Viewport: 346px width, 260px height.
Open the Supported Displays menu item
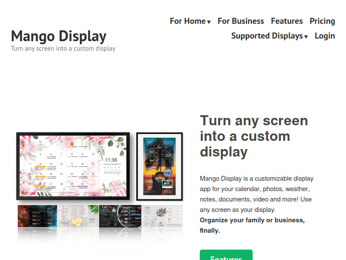click(x=266, y=36)
